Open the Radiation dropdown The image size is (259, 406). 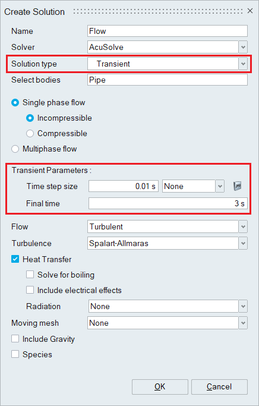[x=243, y=306]
